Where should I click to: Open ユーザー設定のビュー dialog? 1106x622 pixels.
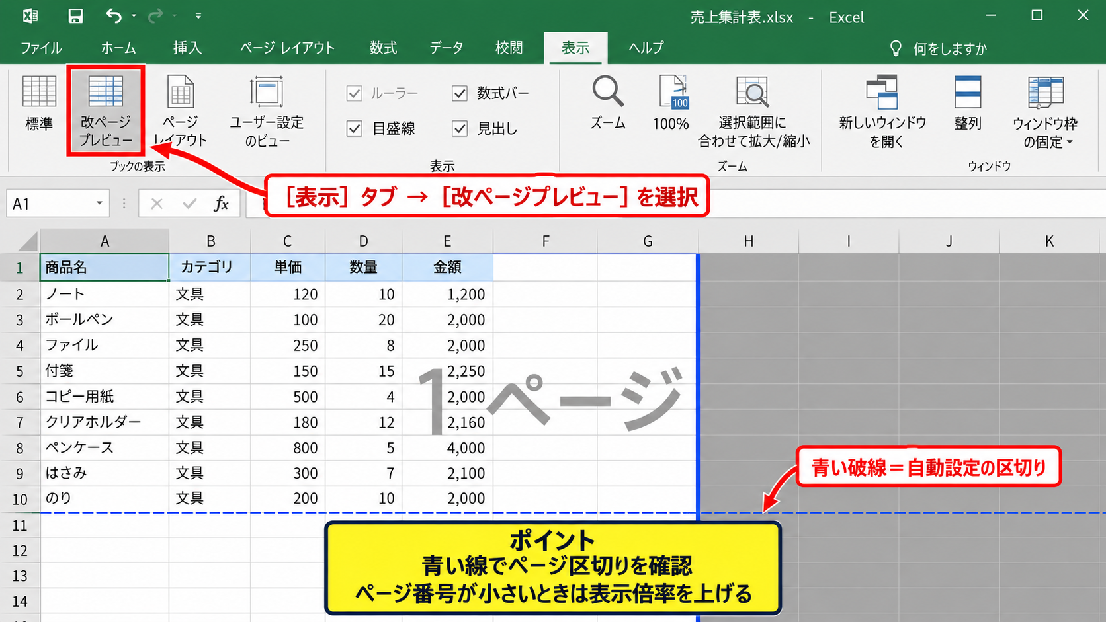pos(267,110)
